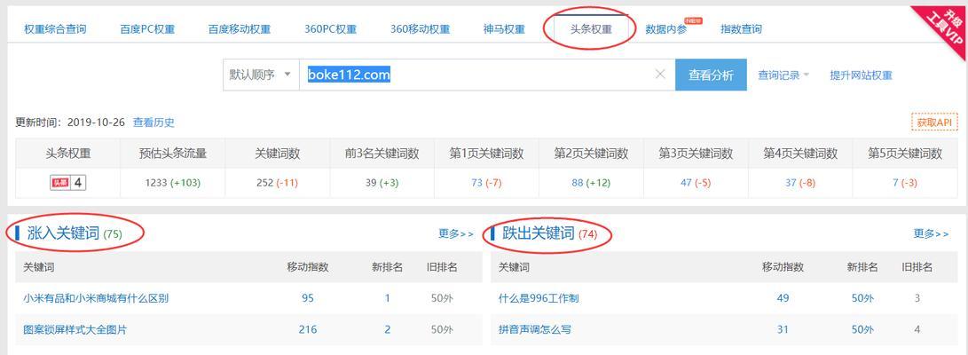Click new rank 2 for 图案锁屏 keyword
Image resolution: width=968 pixels, height=355 pixels.
(x=387, y=329)
